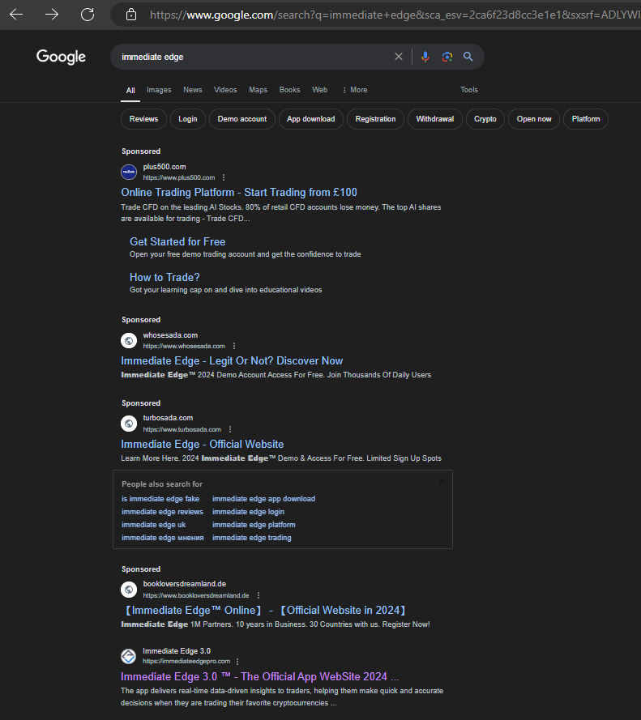Open Immediate Edge - Official Website link
The image size is (641, 720).
(x=202, y=444)
